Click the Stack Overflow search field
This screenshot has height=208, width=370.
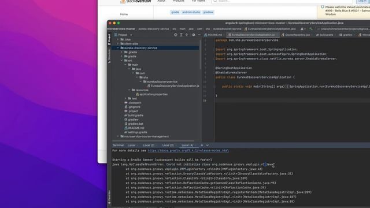point(282,1)
